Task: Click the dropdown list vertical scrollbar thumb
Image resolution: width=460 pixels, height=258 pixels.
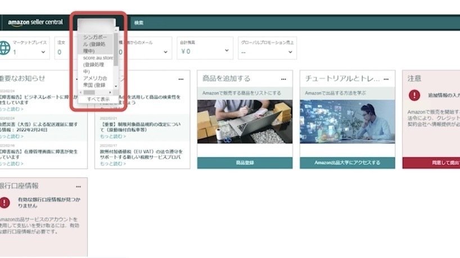Action: (x=116, y=49)
